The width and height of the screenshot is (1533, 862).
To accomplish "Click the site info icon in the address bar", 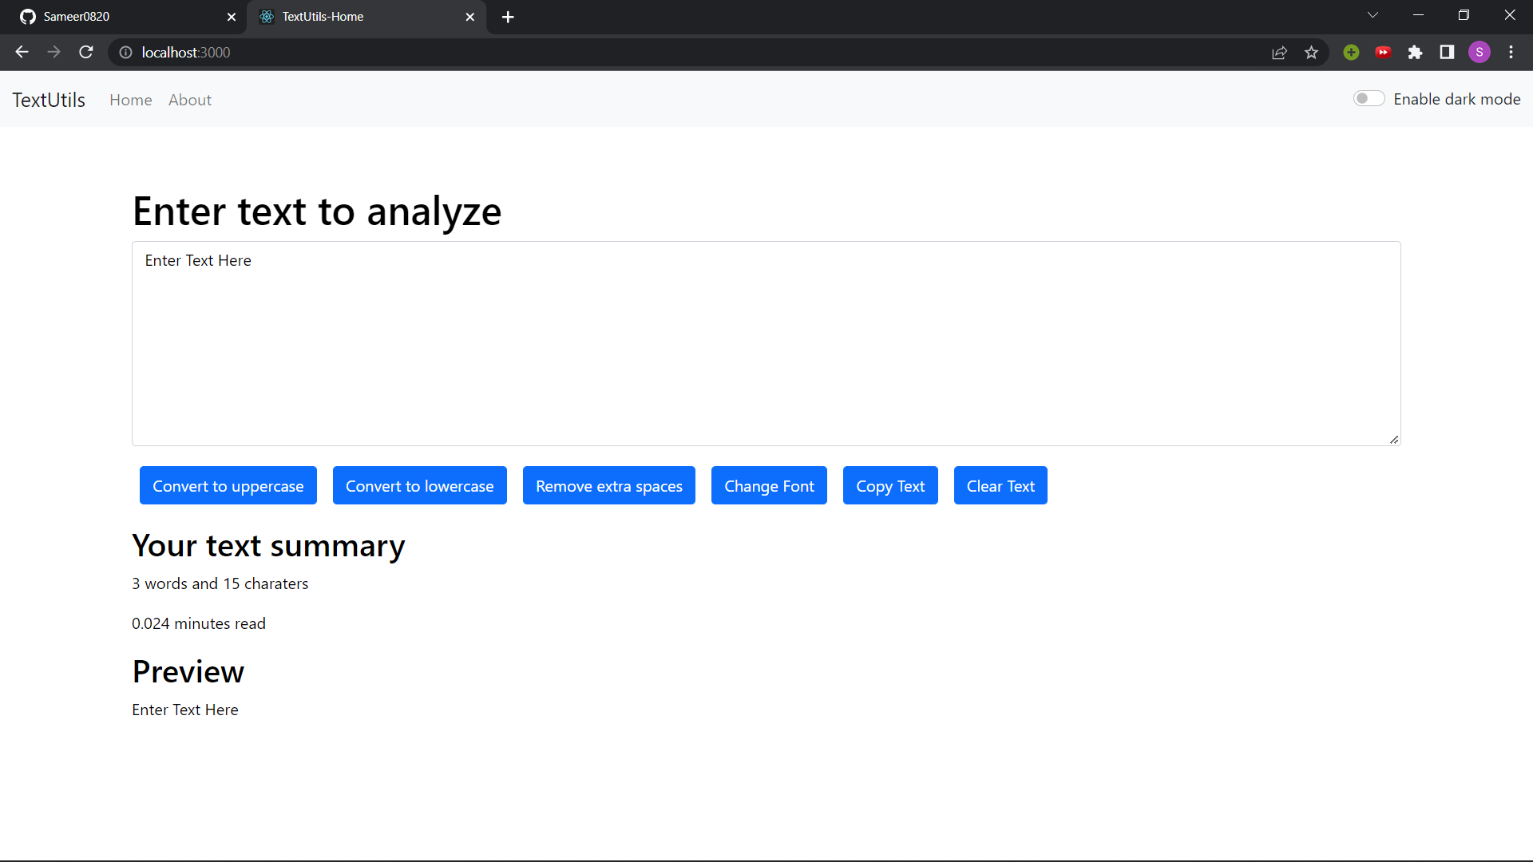I will coord(125,53).
